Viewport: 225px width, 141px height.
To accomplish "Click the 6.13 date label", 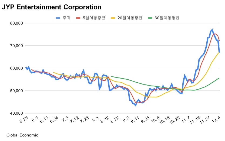I will [x=44, y=119].
